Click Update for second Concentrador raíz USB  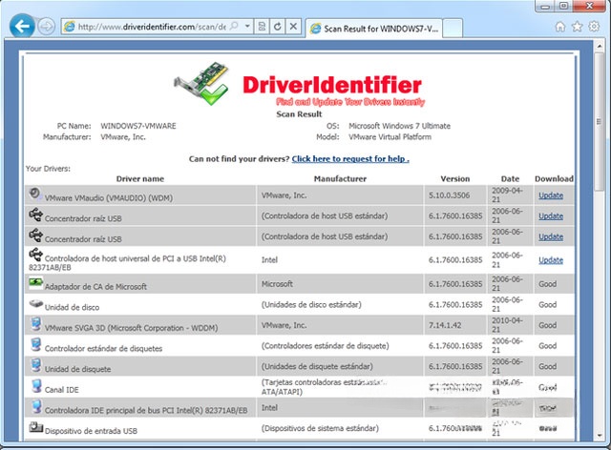551,236
